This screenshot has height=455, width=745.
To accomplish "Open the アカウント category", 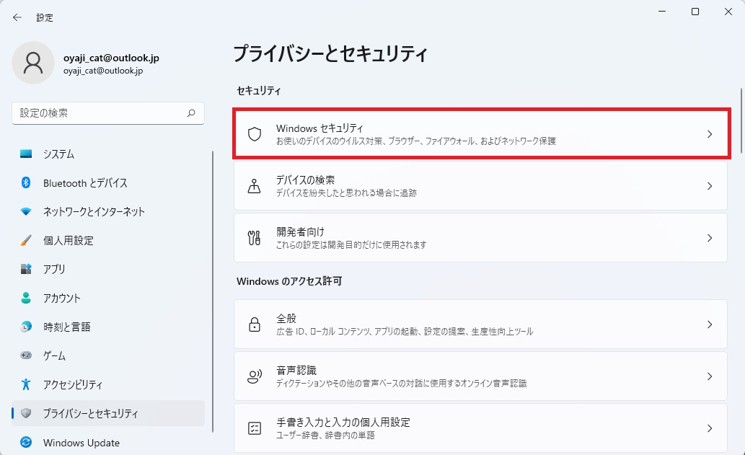I will pyautogui.click(x=108, y=298).
